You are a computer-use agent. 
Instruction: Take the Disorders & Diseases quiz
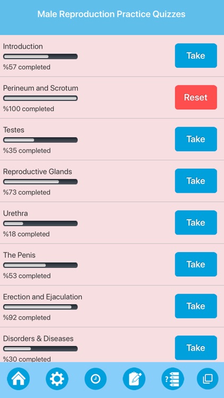[196, 348]
